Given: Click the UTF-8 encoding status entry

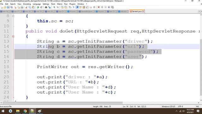Looking at the screenshot, I should point(181,106).
